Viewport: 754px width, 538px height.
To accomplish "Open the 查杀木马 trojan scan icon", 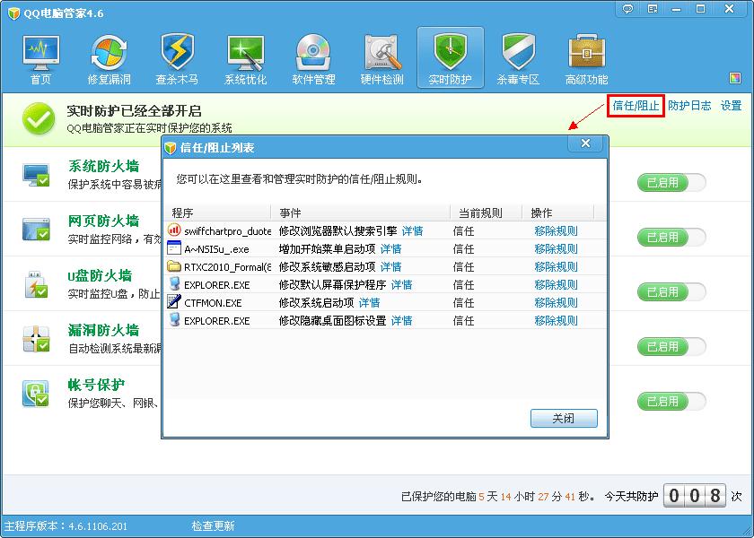I will 177,61.
